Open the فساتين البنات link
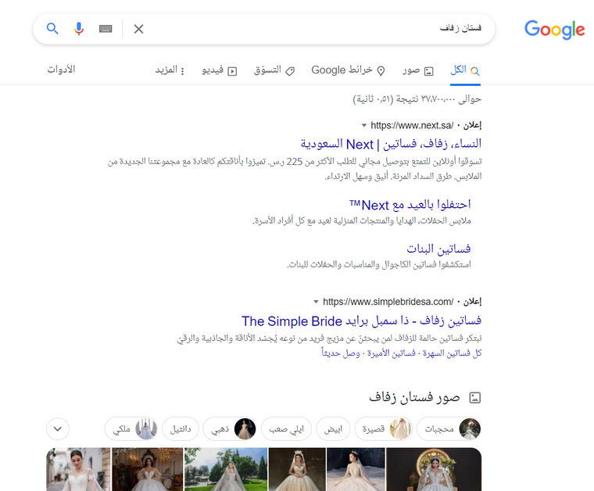Viewport: 594px width, 491px height. tap(438, 249)
